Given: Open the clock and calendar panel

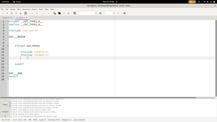Looking at the screenshot, I should (x=108, y=2).
